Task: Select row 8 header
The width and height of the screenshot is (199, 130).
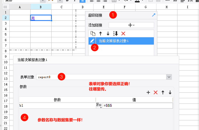Action: click(6, 51)
